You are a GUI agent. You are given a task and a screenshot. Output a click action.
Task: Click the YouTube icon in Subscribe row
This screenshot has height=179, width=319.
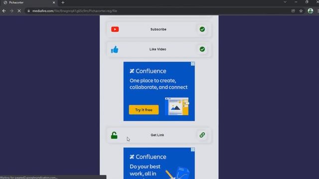(x=115, y=29)
